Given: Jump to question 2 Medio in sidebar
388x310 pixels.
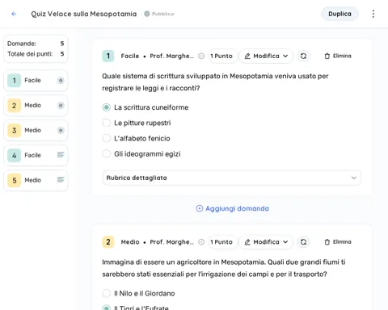Looking at the screenshot, I should point(36,105).
